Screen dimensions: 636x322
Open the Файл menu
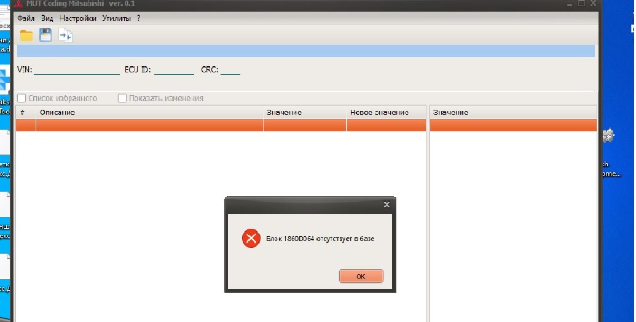click(x=26, y=18)
